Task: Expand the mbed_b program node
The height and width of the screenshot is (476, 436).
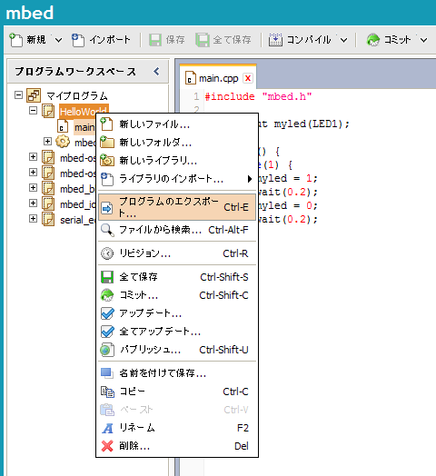Action: [33, 188]
